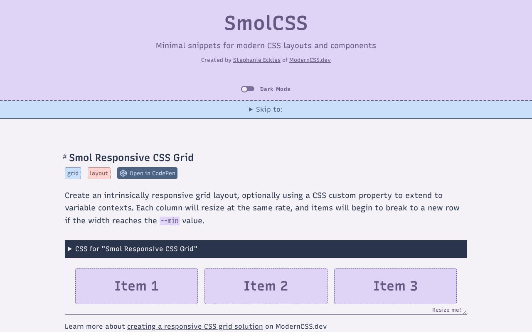Click the "Dark Mode" label text

click(x=275, y=89)
